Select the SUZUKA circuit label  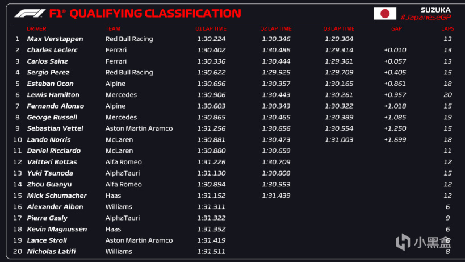436,10
